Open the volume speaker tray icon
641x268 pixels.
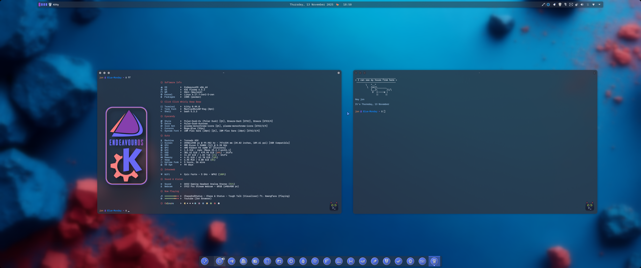pyautogui.click(x=582, y=4)
